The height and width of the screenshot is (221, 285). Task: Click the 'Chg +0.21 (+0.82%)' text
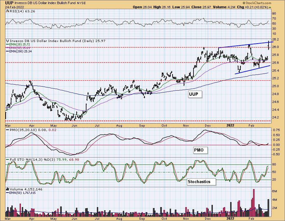coord(253,7)
